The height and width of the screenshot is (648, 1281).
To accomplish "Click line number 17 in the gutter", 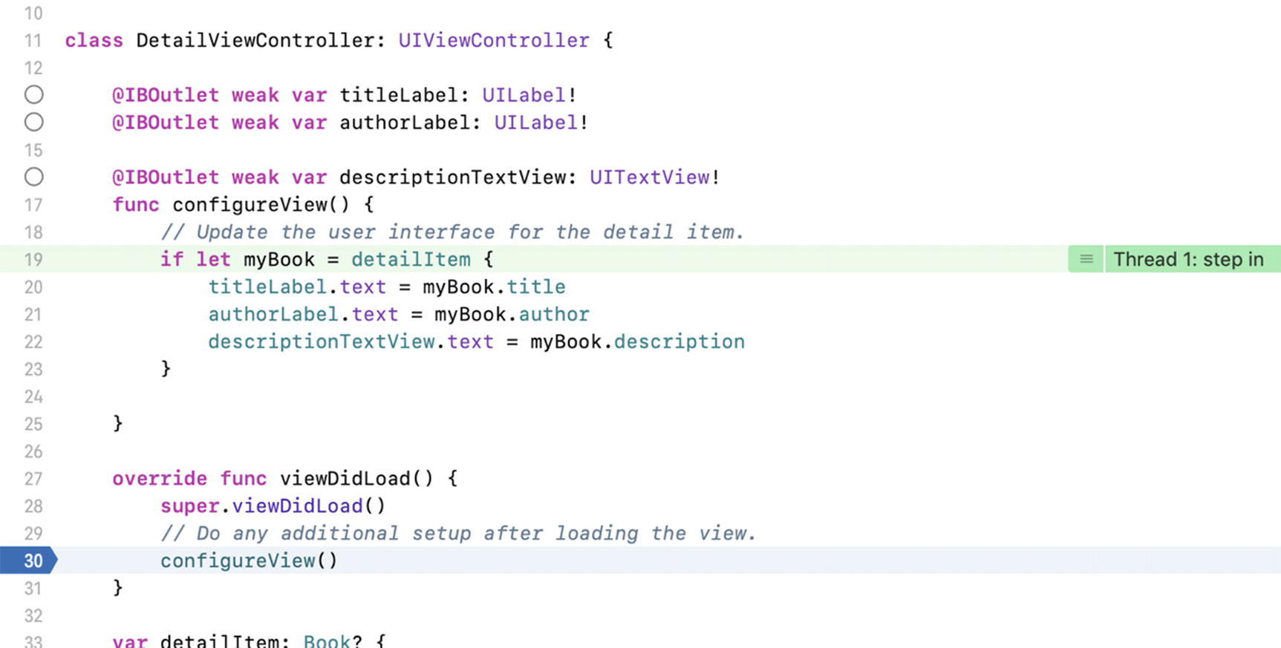I will (33, 205).
